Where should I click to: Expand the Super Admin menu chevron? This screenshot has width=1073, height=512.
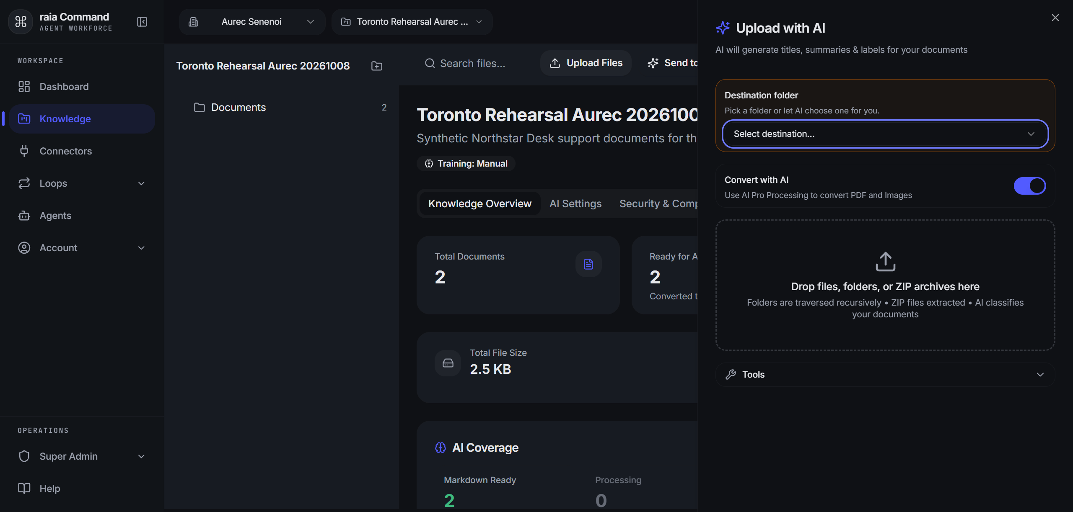(141, 456)
